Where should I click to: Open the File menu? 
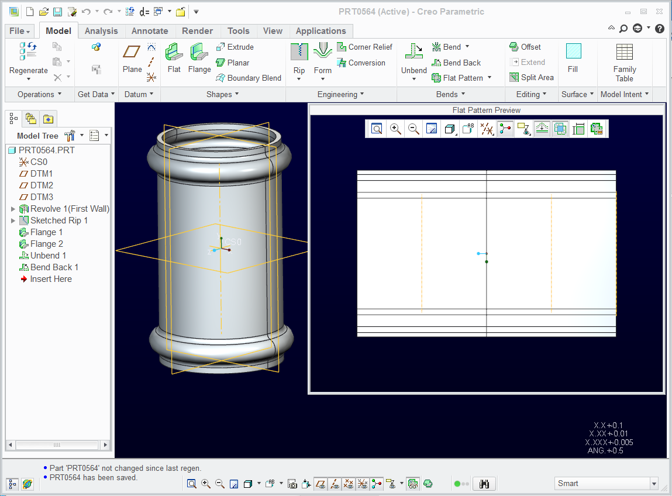point(20,31)
